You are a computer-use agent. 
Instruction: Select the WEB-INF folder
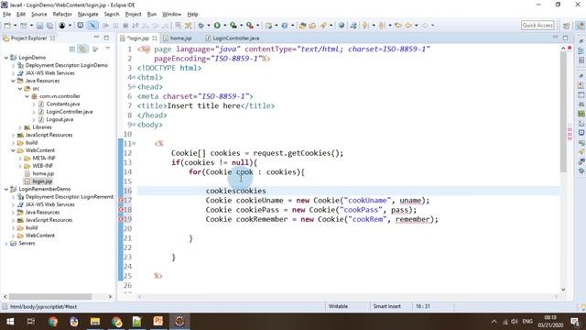[42, 166]
